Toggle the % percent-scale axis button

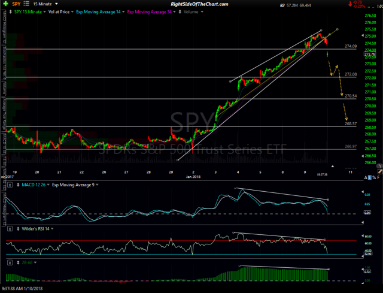coord(374,177)
